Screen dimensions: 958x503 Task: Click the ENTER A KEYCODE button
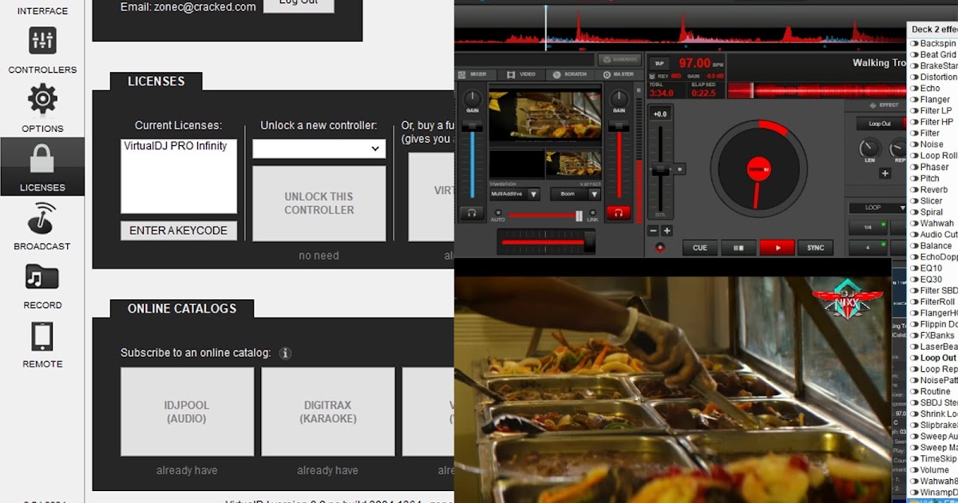coord(179,230)
